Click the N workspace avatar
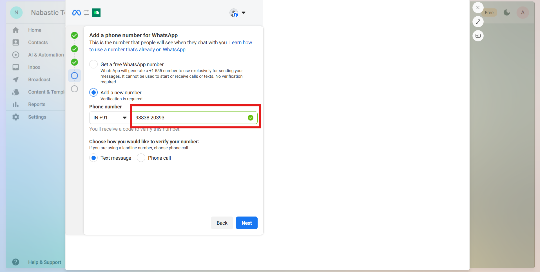 coord(16,12)
